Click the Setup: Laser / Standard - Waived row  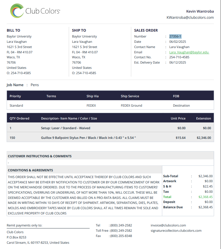(110, 128)
